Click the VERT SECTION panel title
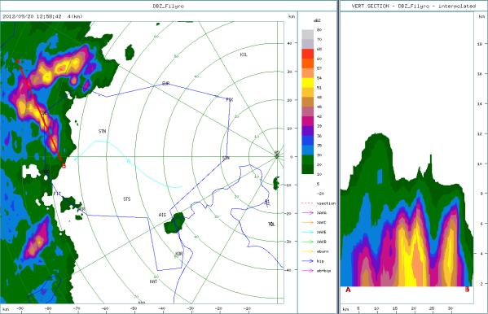Viewport: 488px width, 314px height. 414,6
